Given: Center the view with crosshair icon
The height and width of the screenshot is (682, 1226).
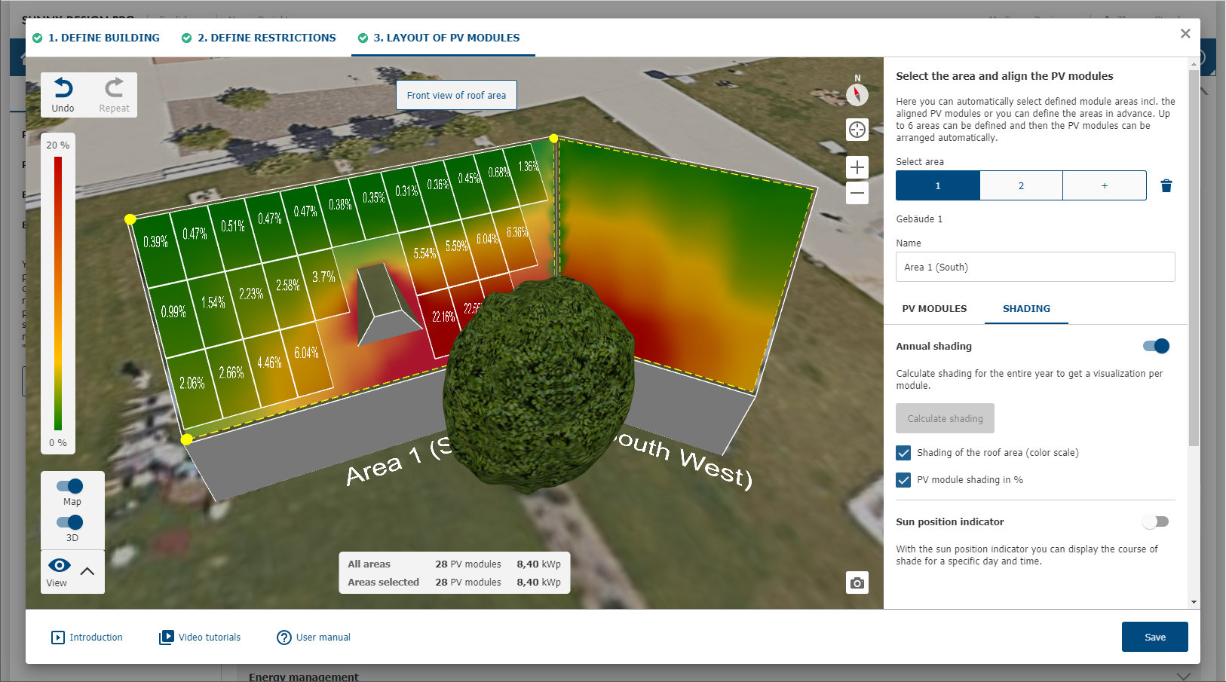Looking at the screenshot, I should point(857,130).
